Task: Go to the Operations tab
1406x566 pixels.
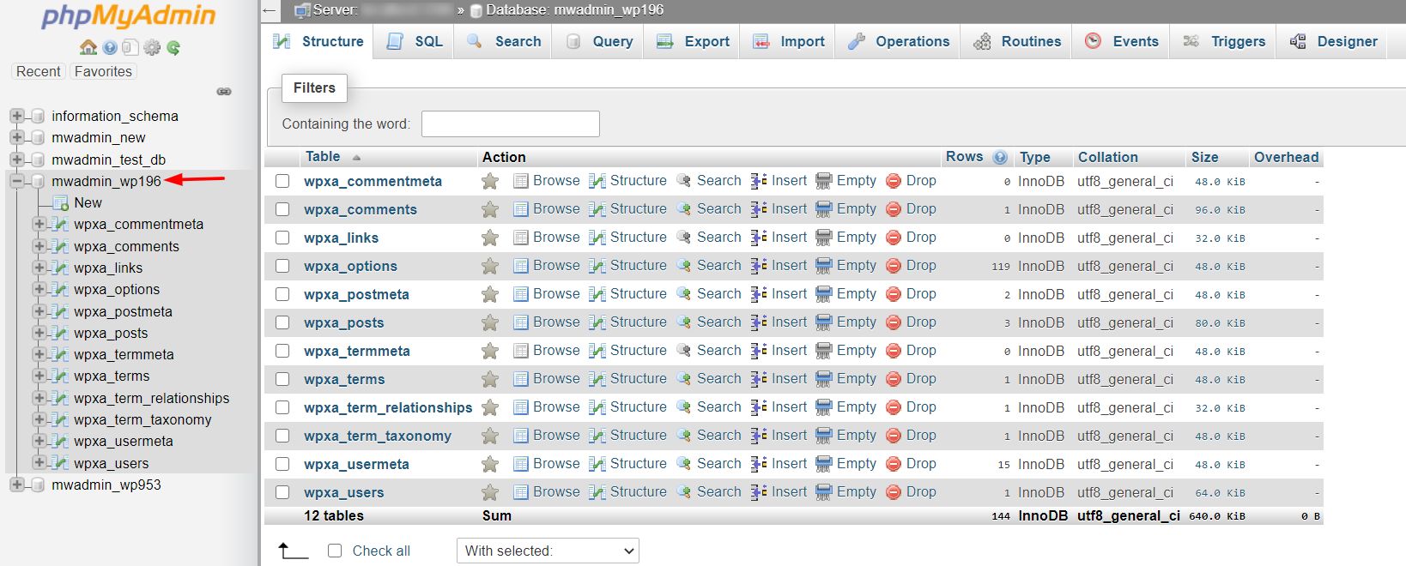Action: tap(898, 41)
